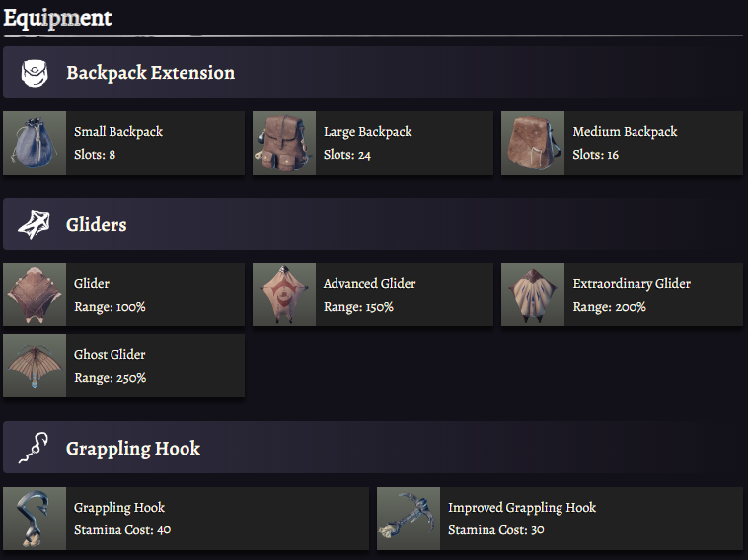The width and height of the screenshot is (748, 560).
Task: Select the Large Backpack image
Action: coord(284,143)
